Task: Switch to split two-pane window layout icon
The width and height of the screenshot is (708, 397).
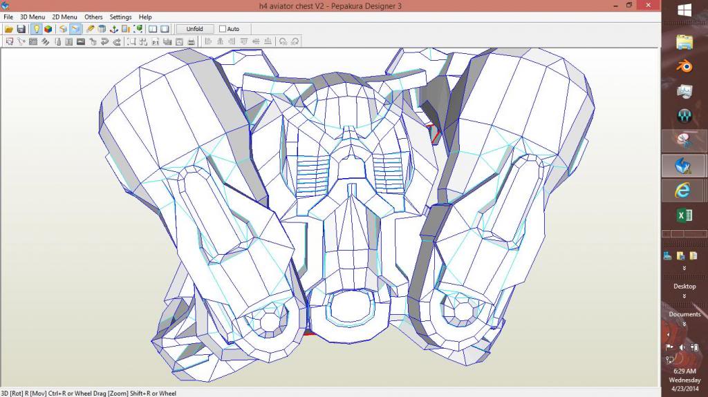Action: [x=153, y=29]
